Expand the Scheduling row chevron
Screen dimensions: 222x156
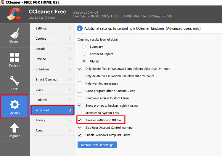tap(70, 69)
